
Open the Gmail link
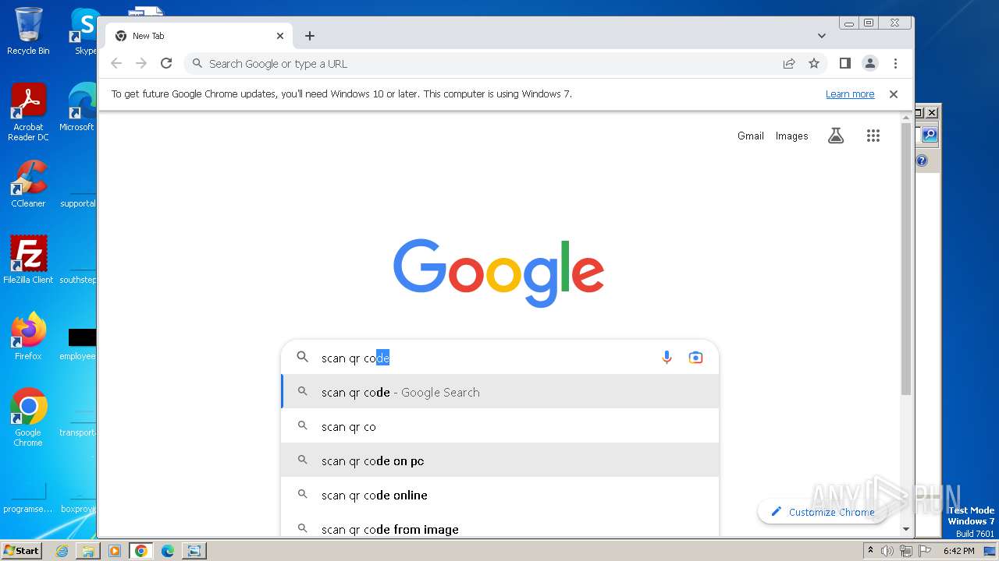pos(751,136)
